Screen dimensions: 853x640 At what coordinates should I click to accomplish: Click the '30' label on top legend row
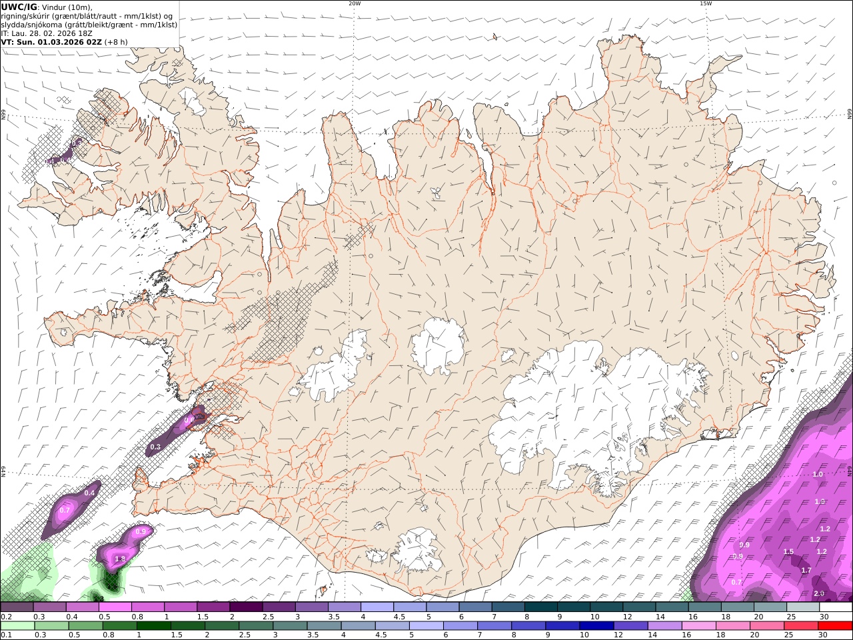click(x=824, y=617)
